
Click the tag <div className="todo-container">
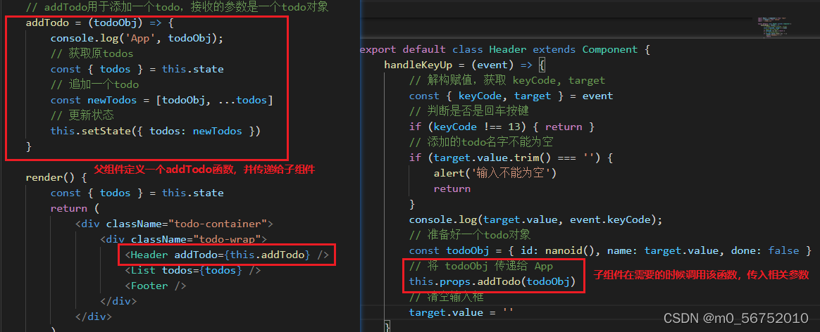(174, 224)
